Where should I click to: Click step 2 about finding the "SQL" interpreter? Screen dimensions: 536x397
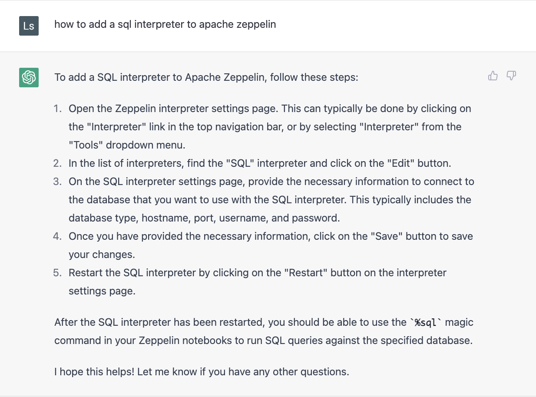pyautogui.click(x=260, y=163)
